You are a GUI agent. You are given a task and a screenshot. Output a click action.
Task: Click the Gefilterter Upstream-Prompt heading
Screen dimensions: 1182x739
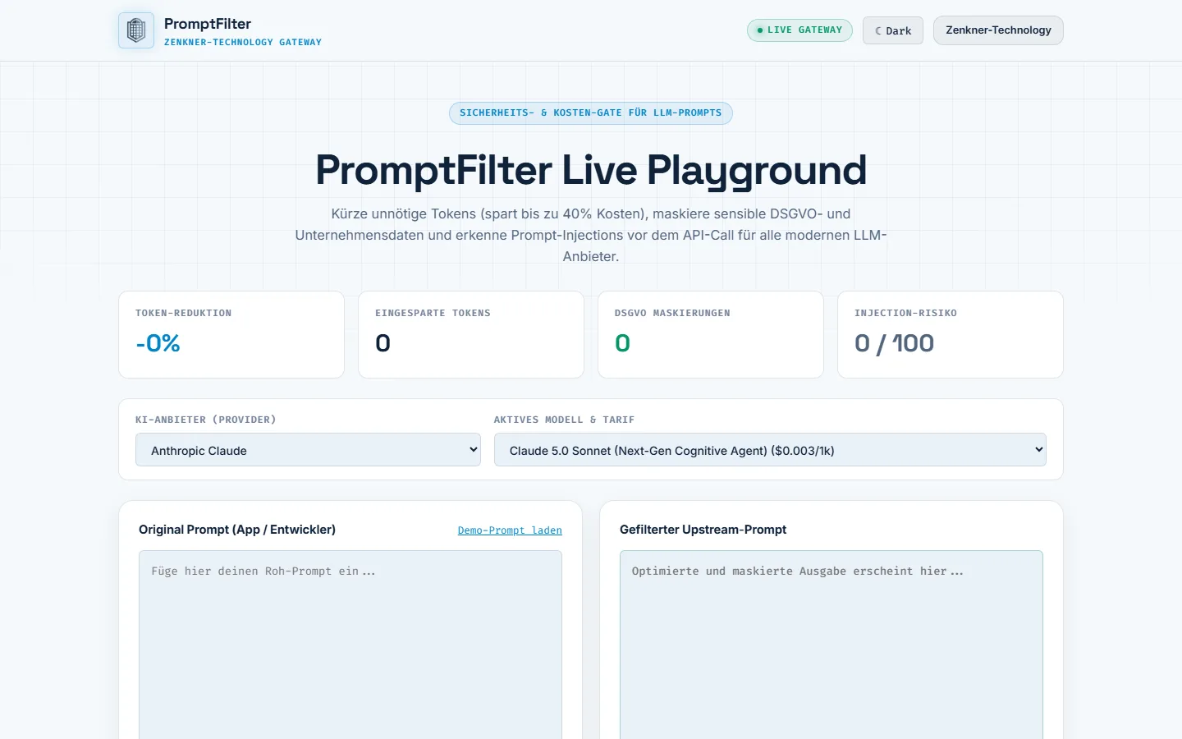(703, 530)
